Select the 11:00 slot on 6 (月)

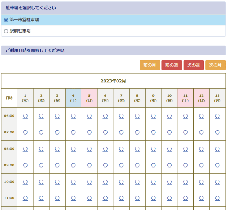[x=105, y=198]
